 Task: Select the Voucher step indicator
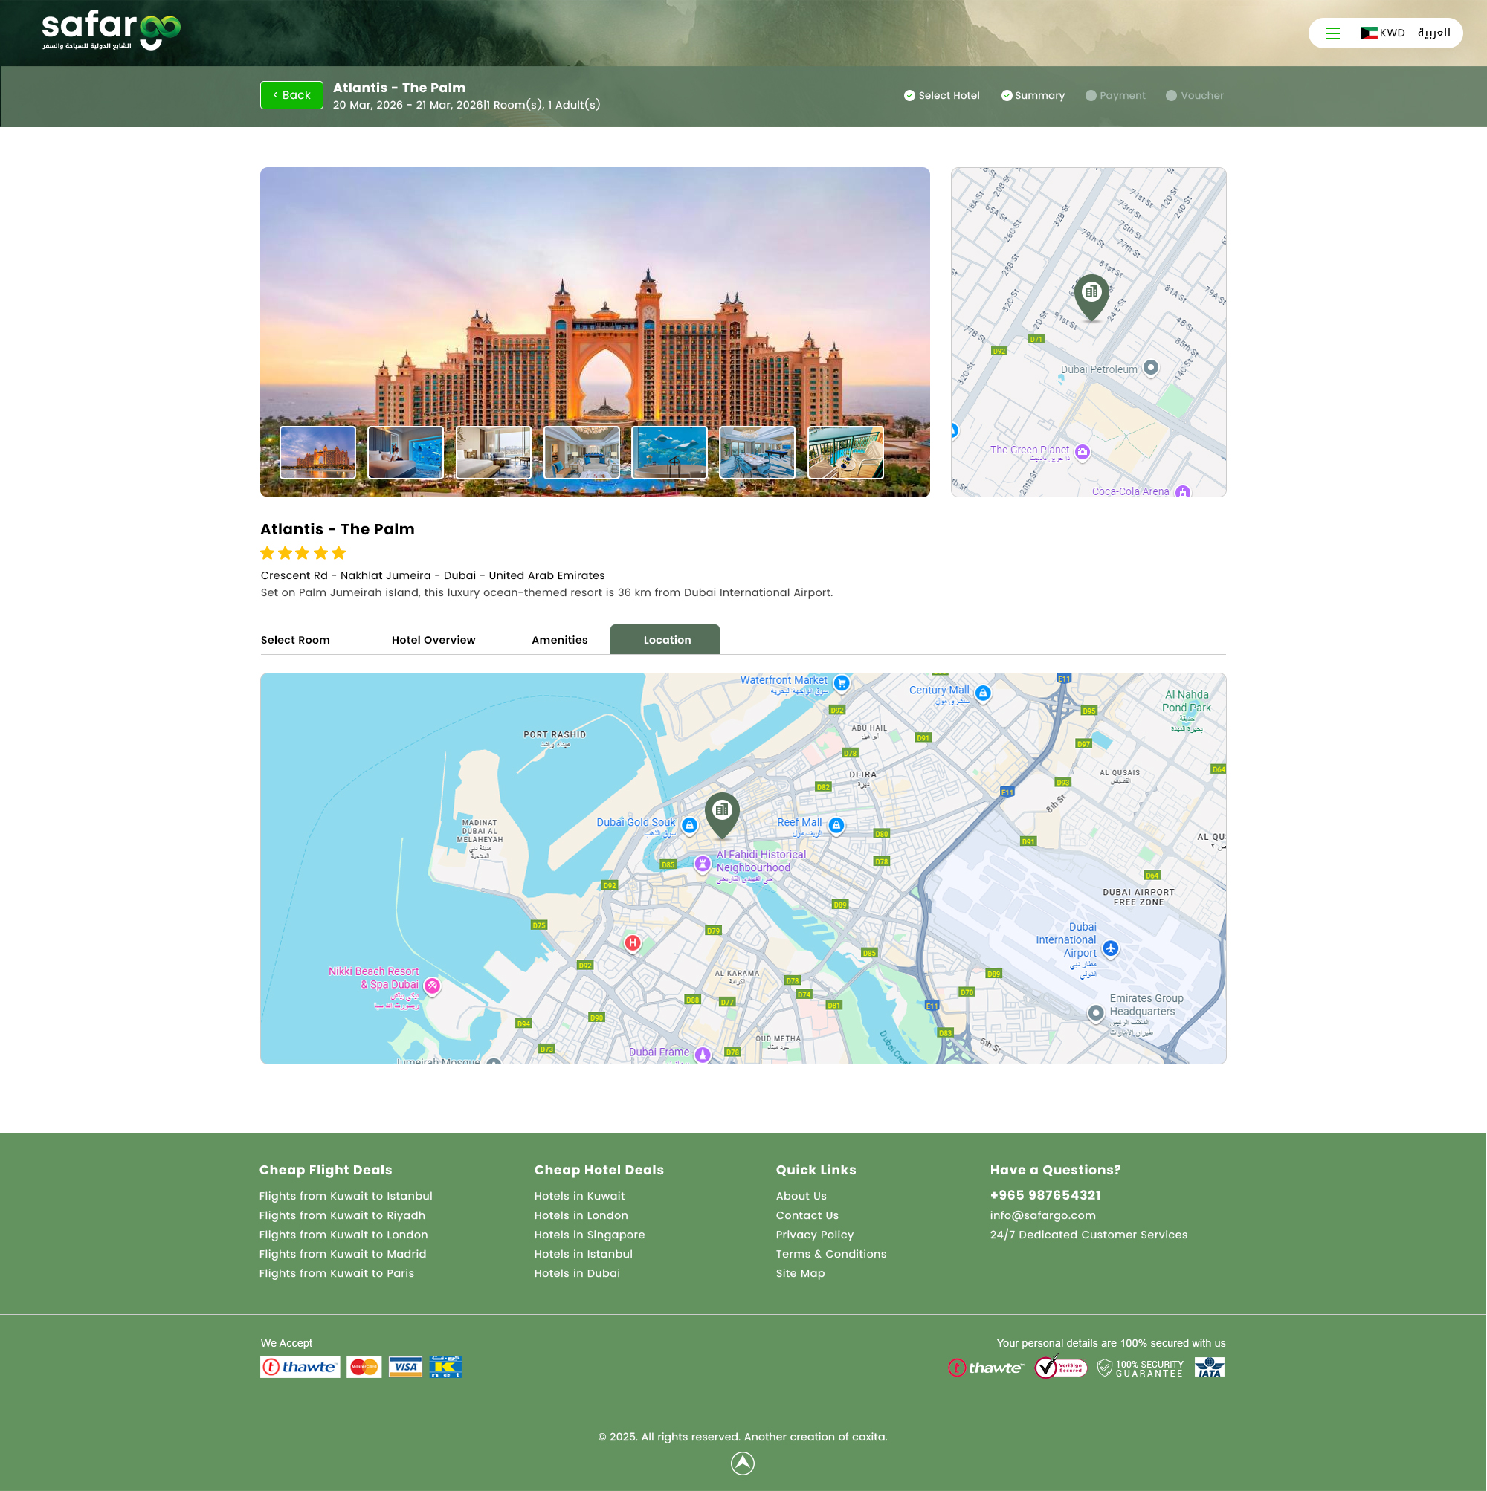click(x=1194, y=96)
